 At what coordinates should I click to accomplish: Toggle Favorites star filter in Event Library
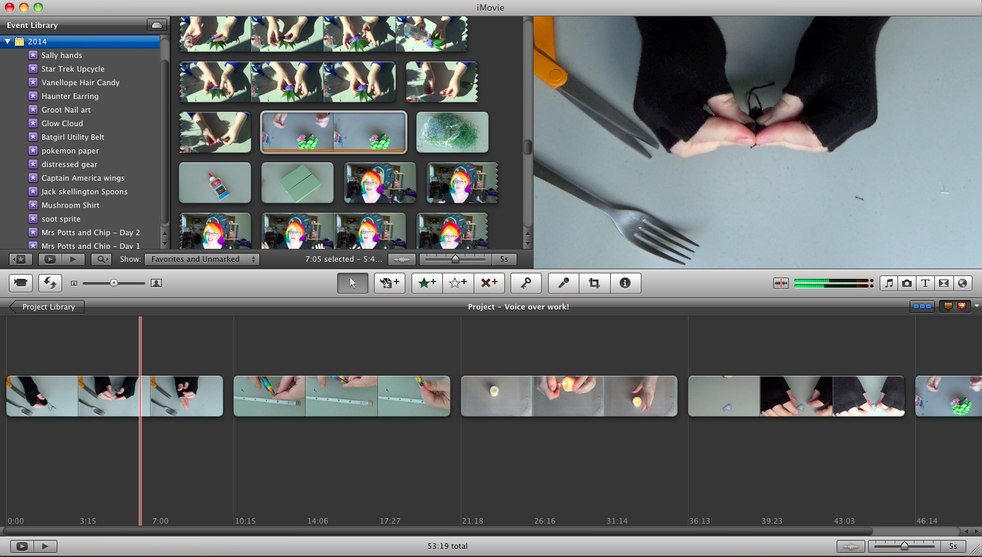click(x=20, y=259)
